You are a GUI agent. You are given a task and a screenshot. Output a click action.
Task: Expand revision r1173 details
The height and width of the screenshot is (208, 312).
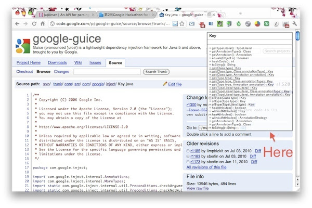188,162
